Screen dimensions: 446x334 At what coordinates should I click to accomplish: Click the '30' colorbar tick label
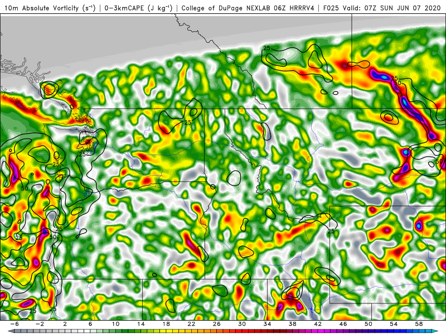[242, 324]
